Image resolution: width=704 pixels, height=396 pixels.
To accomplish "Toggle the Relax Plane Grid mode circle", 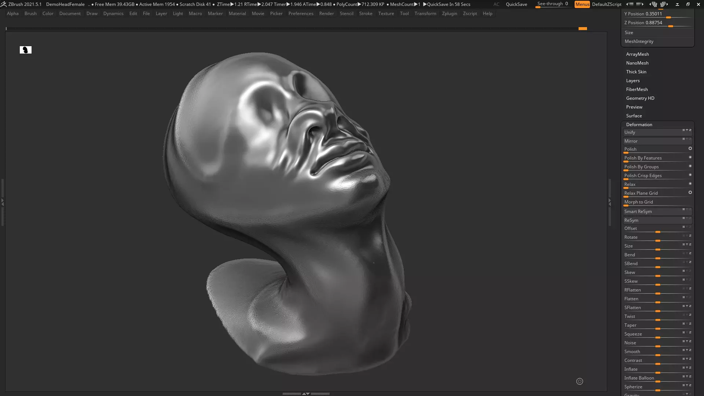I will 690,192.
